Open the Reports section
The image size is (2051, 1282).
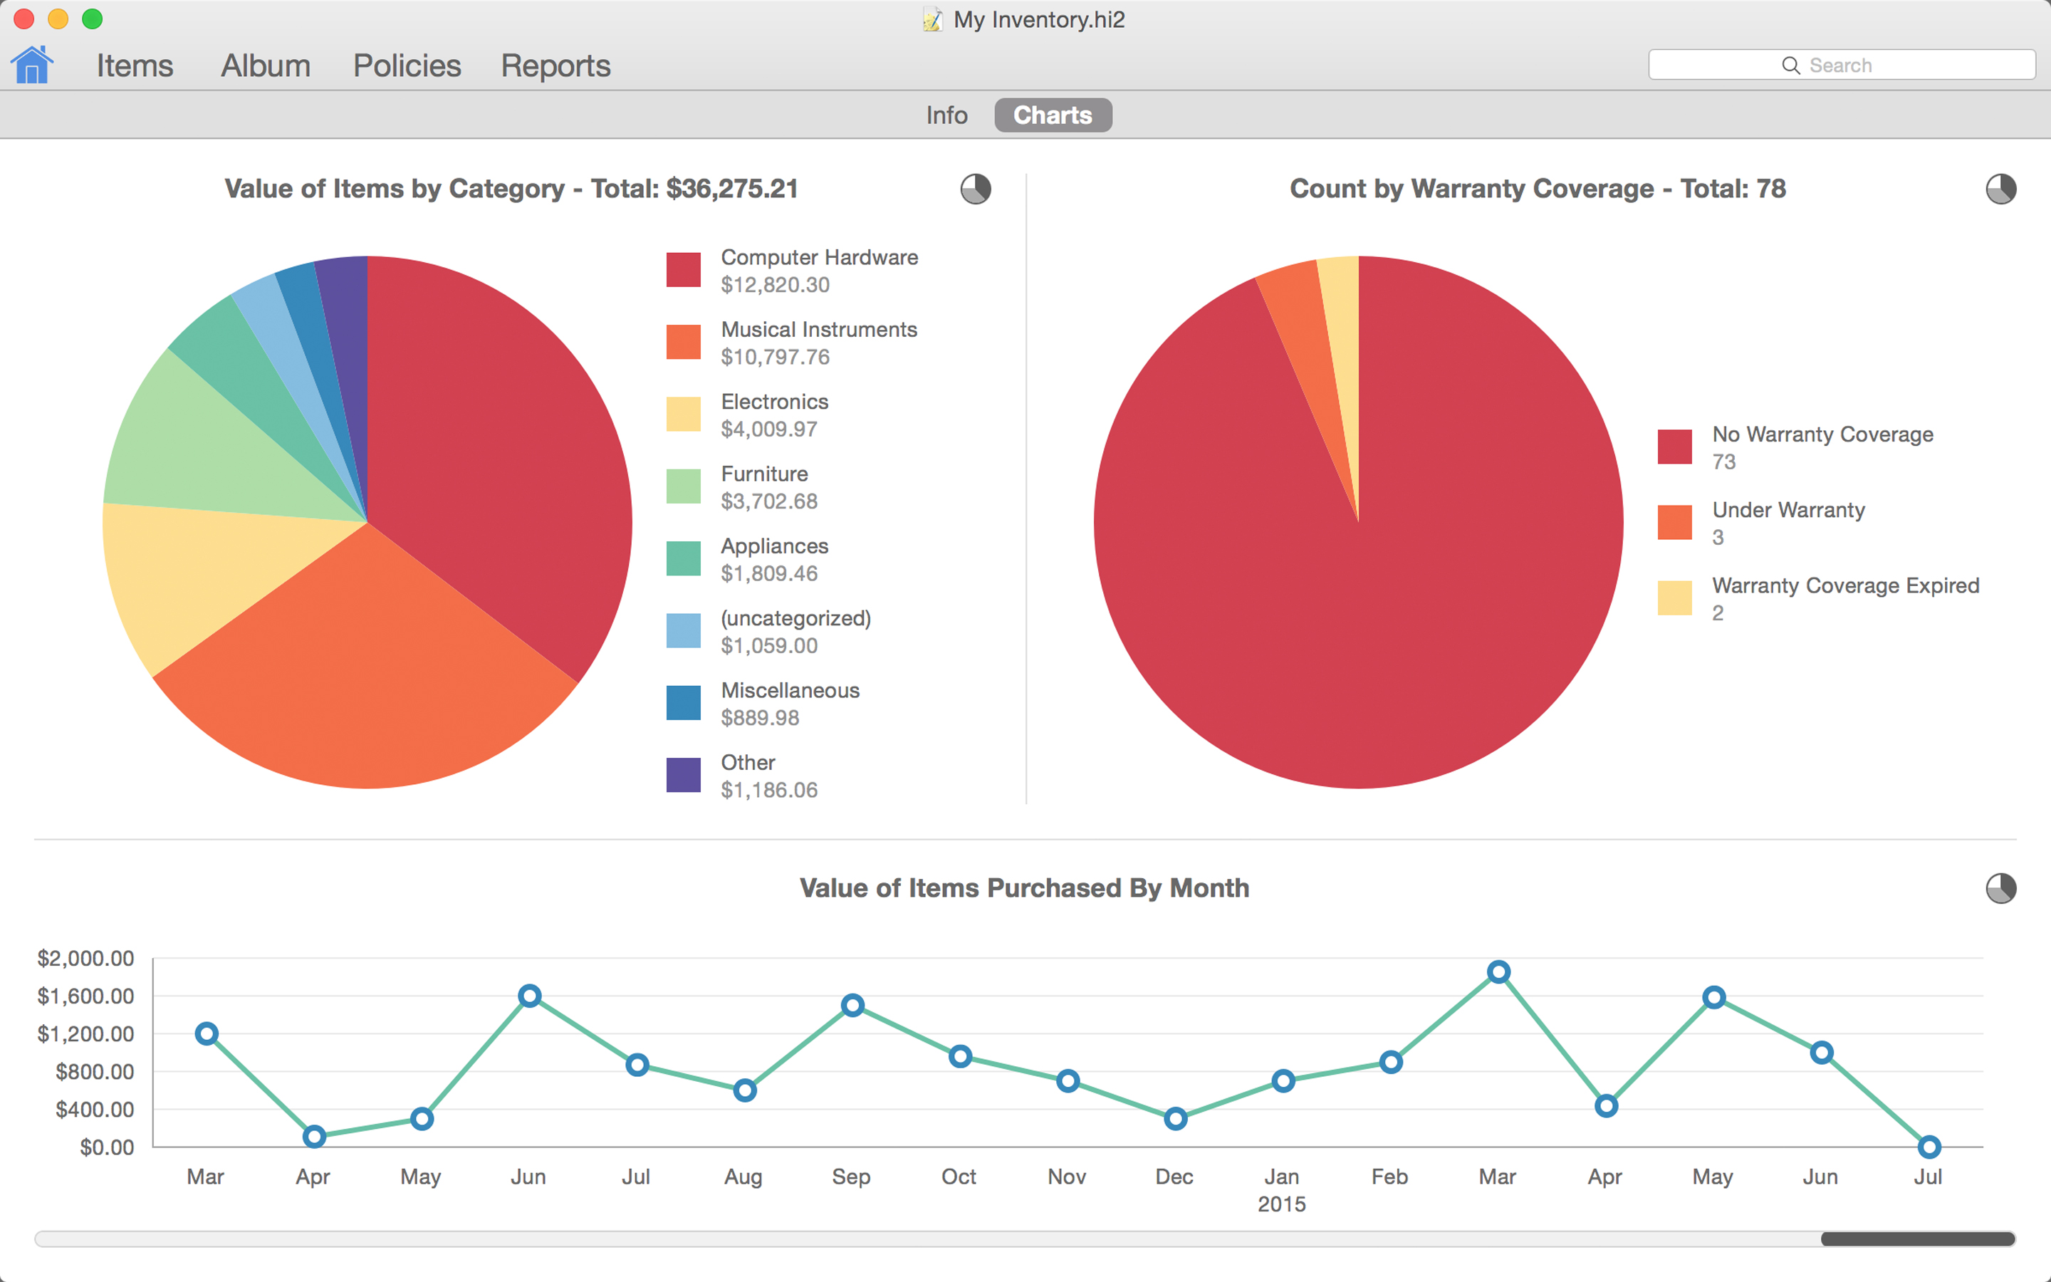(555, 66)
